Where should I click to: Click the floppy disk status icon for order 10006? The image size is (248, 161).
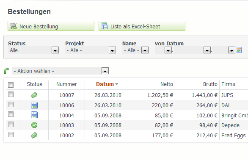(34, 105)
